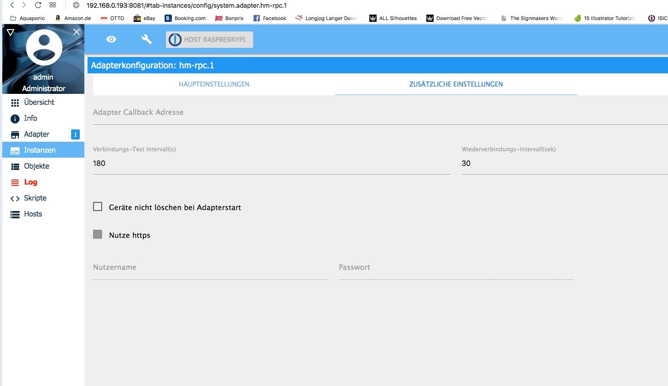
Task: Click the browser forward arrow
Action: (x=24, y=5)
